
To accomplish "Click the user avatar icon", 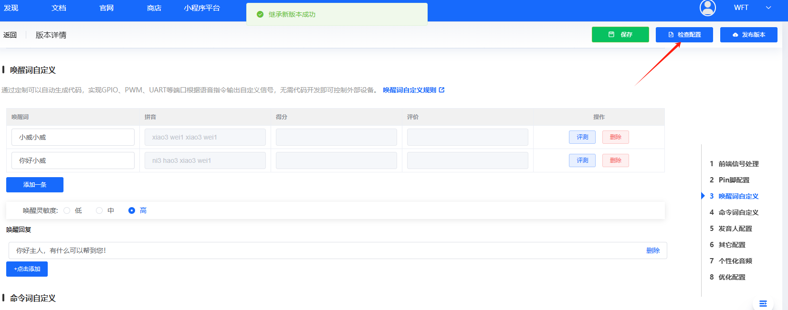I will [707, 8].
